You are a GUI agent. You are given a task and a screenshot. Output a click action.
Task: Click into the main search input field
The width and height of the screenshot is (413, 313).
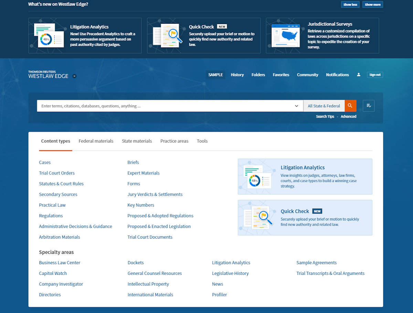pyautogui.click(x=165, y=106)
